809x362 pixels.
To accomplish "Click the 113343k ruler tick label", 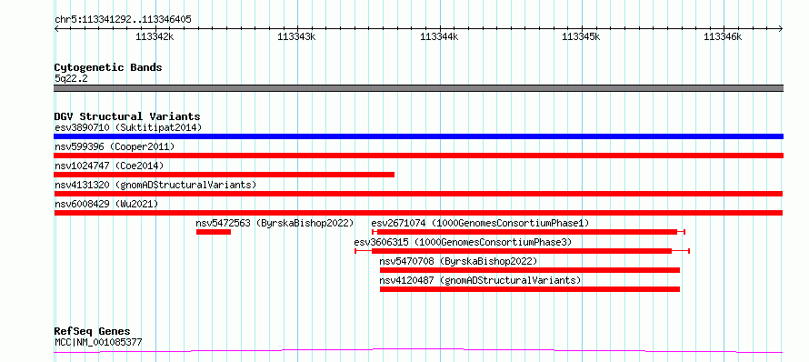I will tap(296, 36).
